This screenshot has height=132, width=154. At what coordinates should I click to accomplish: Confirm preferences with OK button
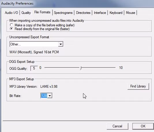tap(143, 126)
